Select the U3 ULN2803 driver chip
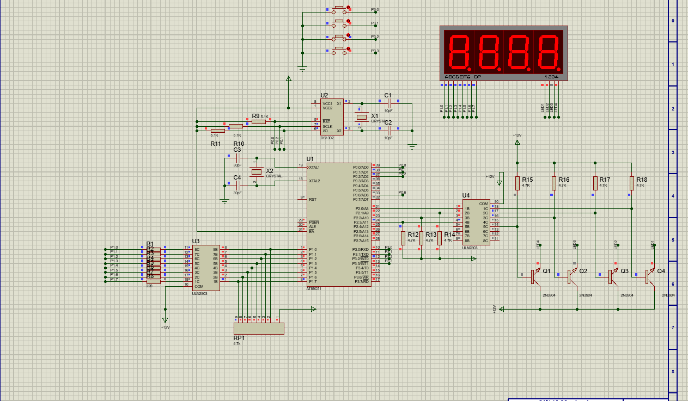 point(206,267)
